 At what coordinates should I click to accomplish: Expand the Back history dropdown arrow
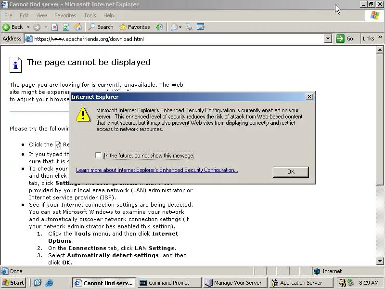click(x=28, y=27)
